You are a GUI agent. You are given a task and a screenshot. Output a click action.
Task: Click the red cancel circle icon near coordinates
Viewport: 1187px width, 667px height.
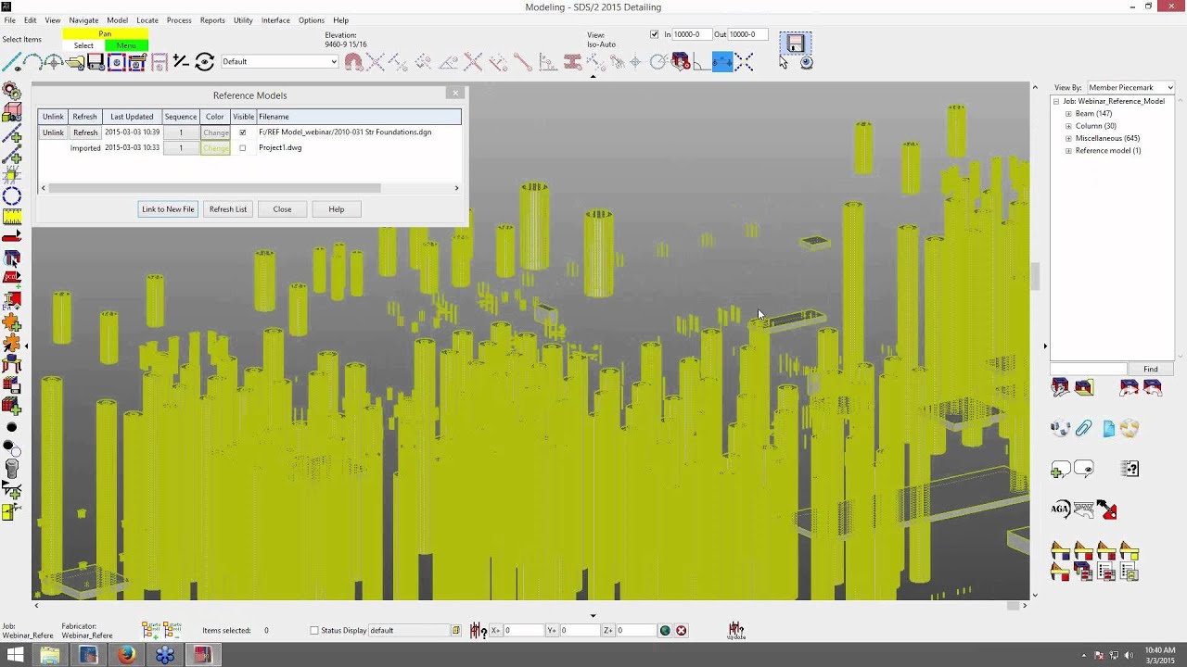(682, 631)
